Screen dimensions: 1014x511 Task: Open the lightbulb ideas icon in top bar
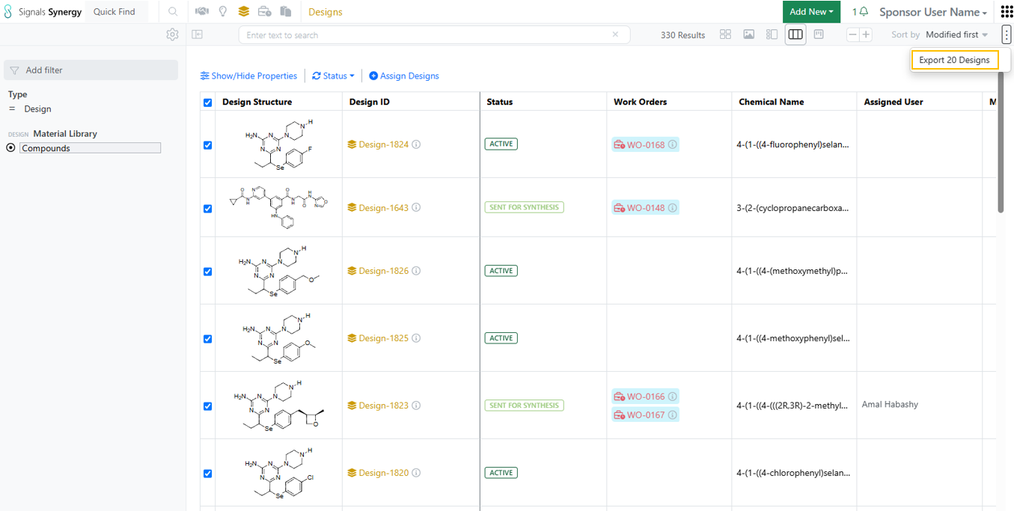pos(222,12)
